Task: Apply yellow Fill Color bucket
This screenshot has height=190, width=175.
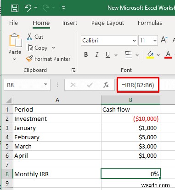Action: pos(150,55)
